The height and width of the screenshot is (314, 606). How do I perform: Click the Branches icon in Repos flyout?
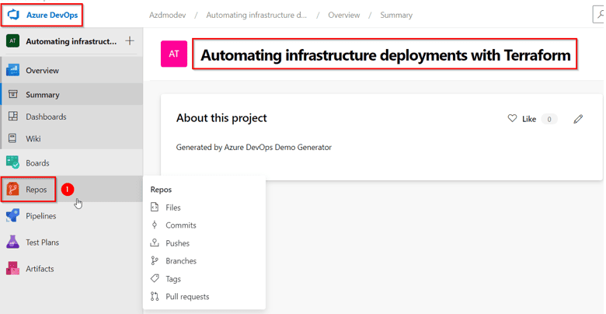click(x=155, y=260)
